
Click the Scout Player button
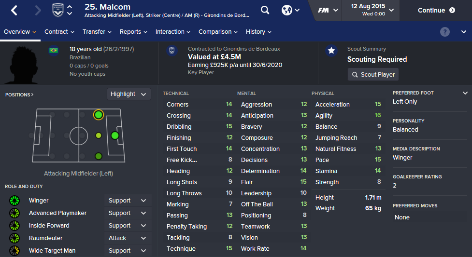pyautogui.click(x=373, y=75)
